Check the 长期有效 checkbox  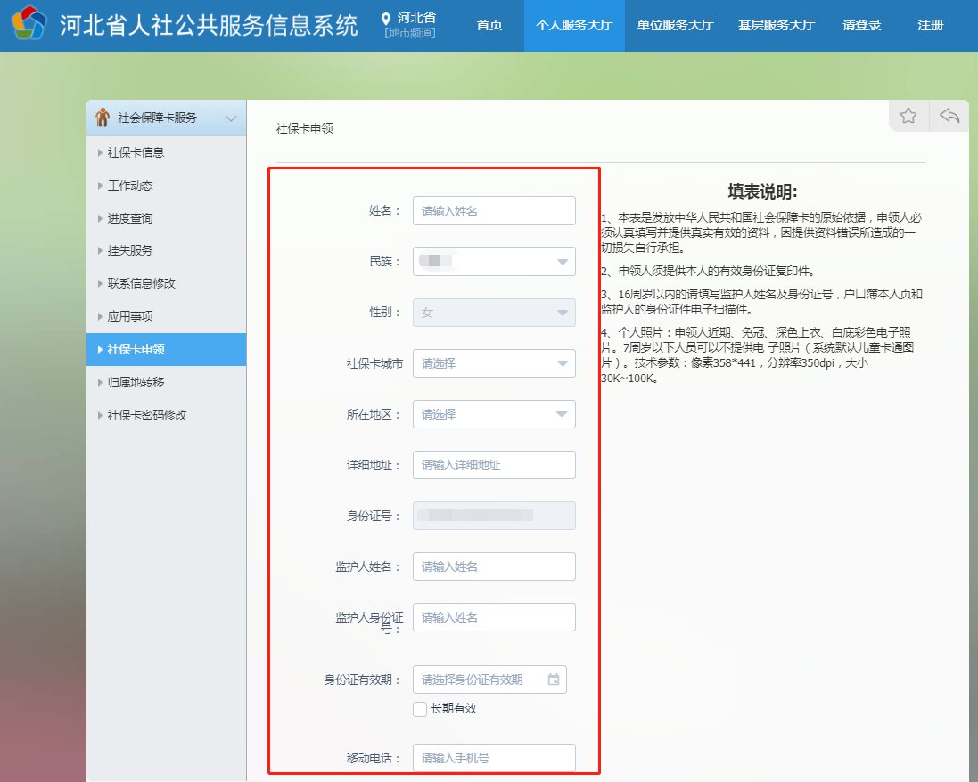[x=420, y=709]
